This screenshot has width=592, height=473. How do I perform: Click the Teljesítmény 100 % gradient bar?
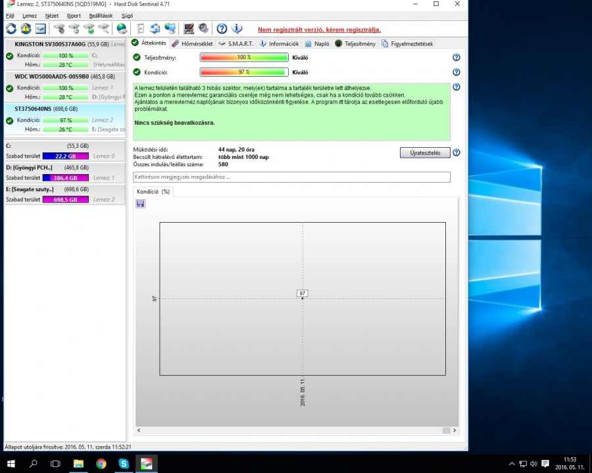[244, 57]
